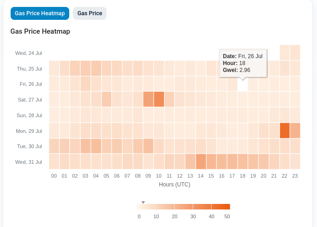Click the highlighted Fri 26 Jul hour 18 cell
The width and height of the screenshot is (317, 227).
pyautogui.click(x=243, y=84)
